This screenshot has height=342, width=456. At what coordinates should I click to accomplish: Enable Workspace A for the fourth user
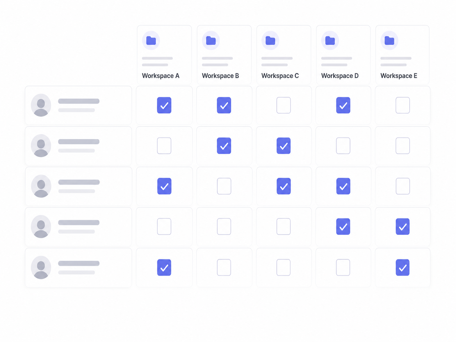(164, 227)
